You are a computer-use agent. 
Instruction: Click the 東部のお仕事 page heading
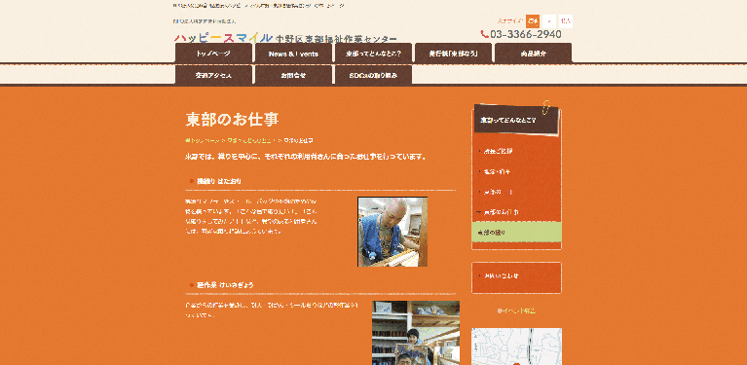pyautogui.click(x=232, y=120)
